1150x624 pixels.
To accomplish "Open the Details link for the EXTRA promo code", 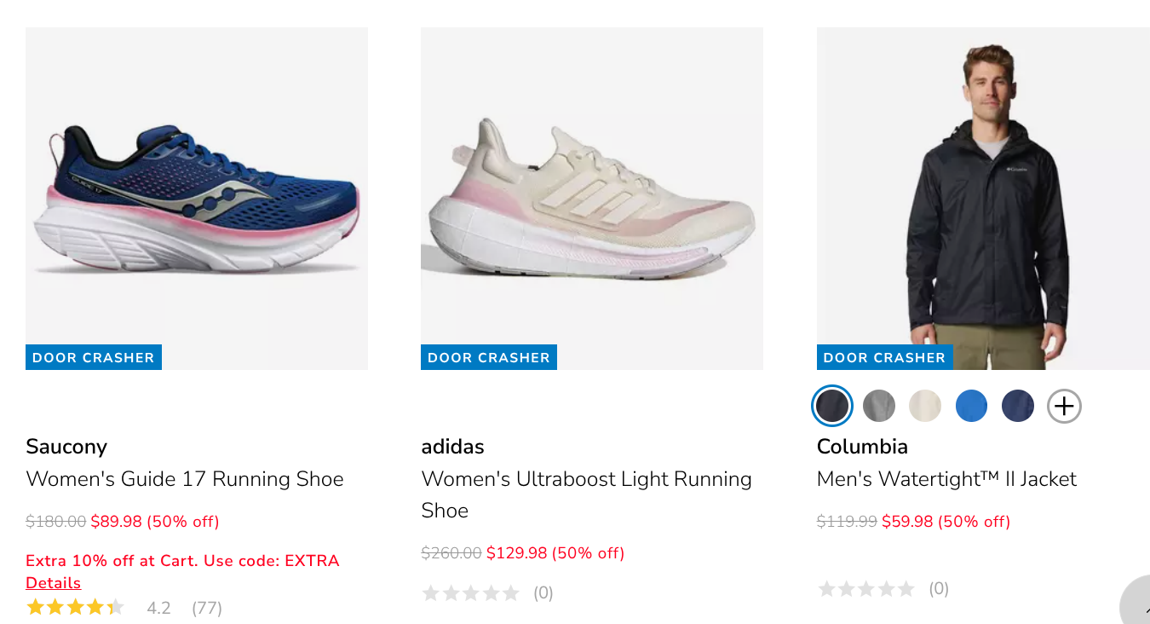I will (x=53, y=582).
